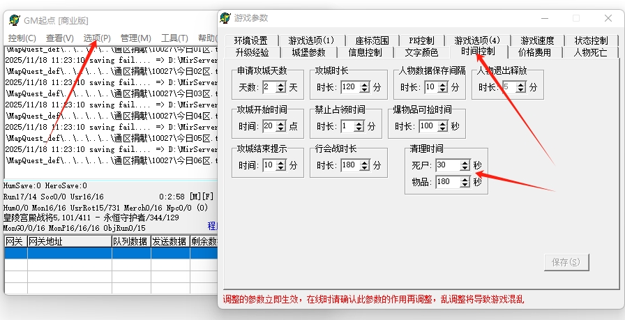
Task: Click the 物品 清理时间 spinner arrows
Action: (465, 182)
